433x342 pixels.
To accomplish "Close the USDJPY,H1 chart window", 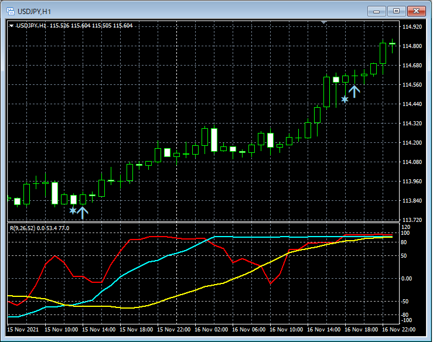I will pos(417,11).
